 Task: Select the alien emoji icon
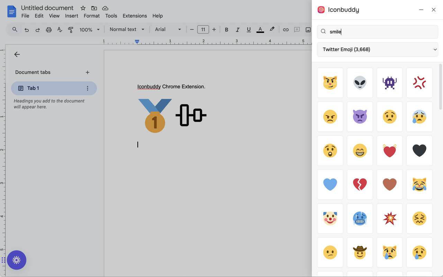coord(360,83)
